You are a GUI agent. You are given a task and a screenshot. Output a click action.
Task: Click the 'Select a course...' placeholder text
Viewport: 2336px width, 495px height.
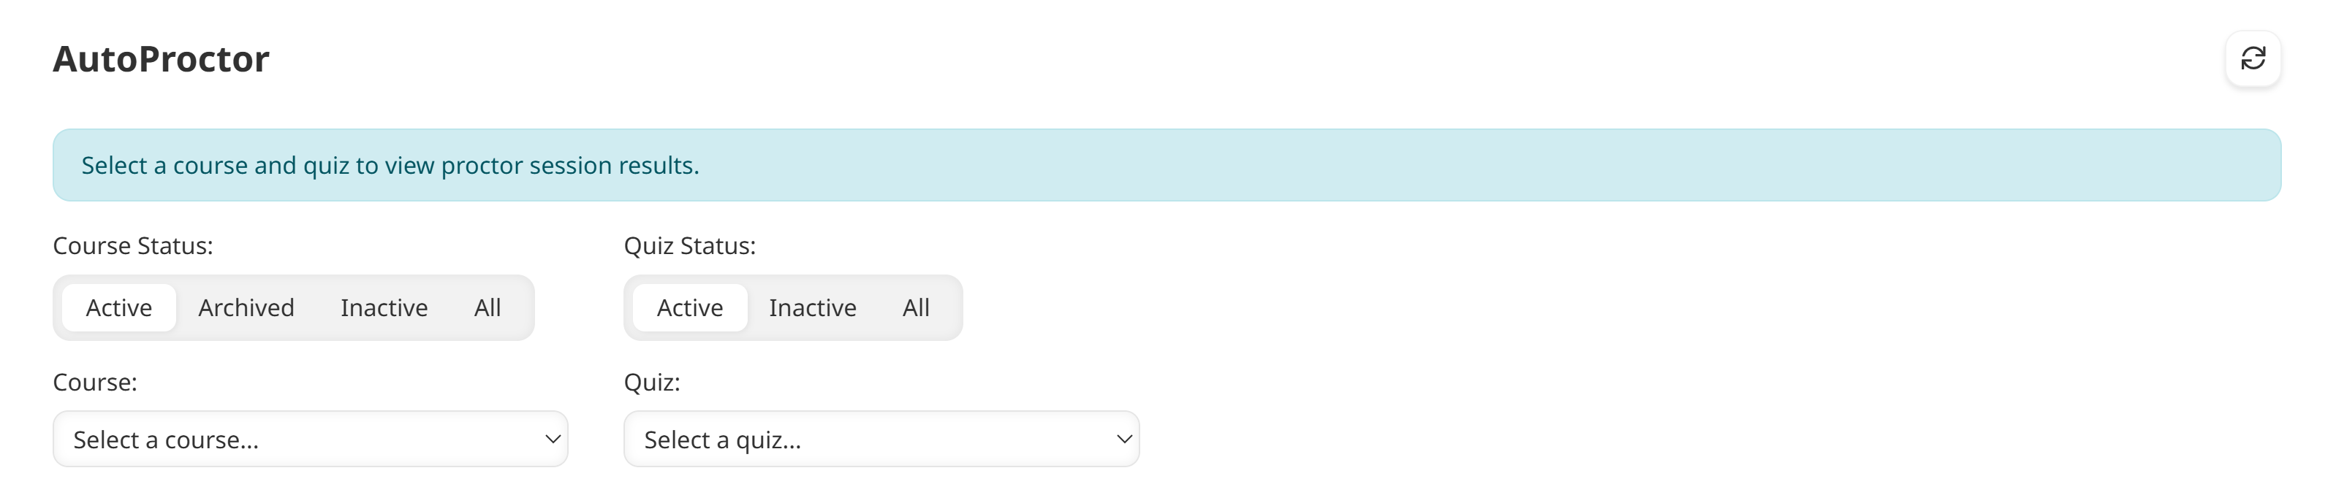pyautogui.click(x=166, y=440)
